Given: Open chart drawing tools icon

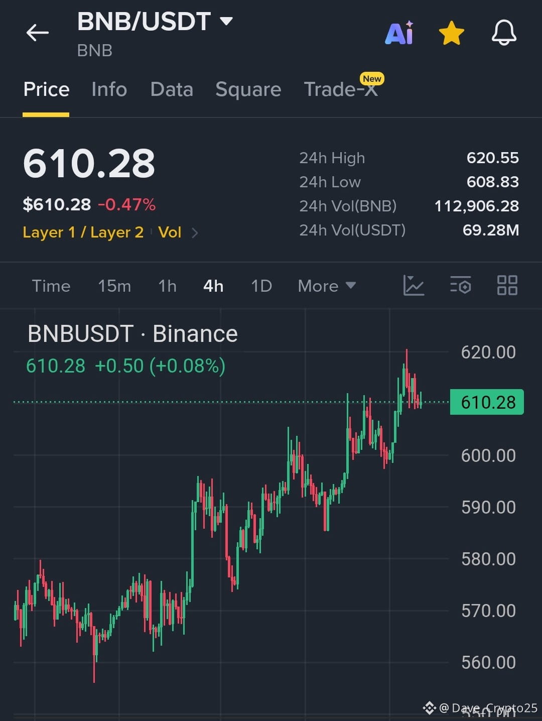Looking at the screenshot, I should click(x=414, y=285).
